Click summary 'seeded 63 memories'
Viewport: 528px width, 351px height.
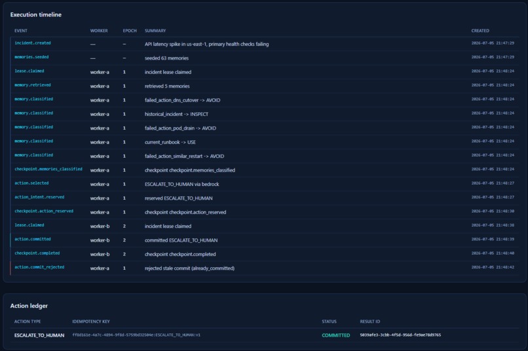pyautogui.click(x=166, y=58)
